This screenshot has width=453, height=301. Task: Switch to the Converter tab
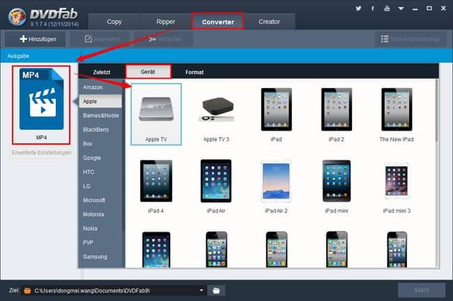coord(218,22)
